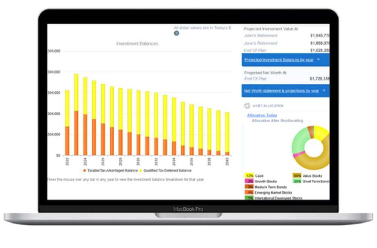Click the End Of Plan label under Investment Value
377x248 pixels.
tap(255, 50)
